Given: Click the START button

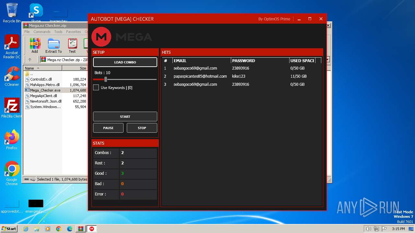Looking at the screenshot, I should (x=125, y=116).
